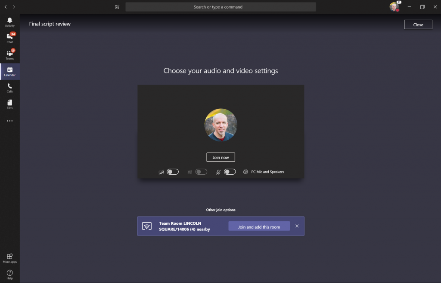Open the Files section
This screenshot has height=283, width=441.
click(x=9, y=104)
